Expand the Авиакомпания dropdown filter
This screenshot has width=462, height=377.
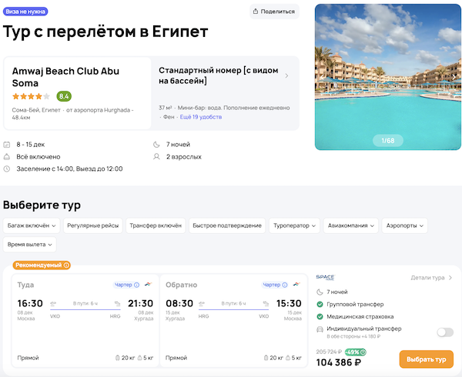coord(349,225)
